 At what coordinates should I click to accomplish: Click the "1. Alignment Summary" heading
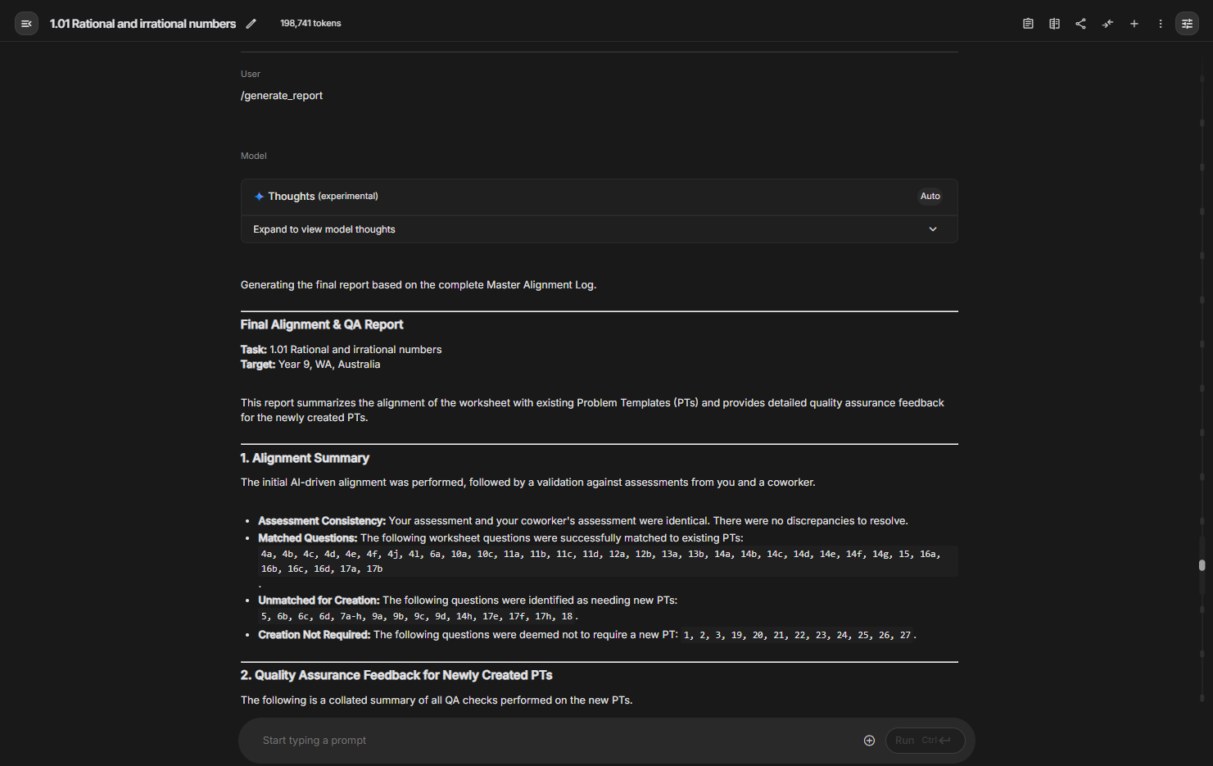(305, 458)
